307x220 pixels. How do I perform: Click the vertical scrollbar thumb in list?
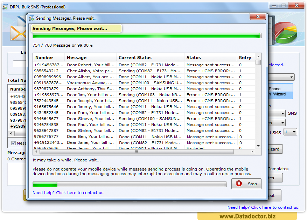pyautogui.click(x=258, y=62)
